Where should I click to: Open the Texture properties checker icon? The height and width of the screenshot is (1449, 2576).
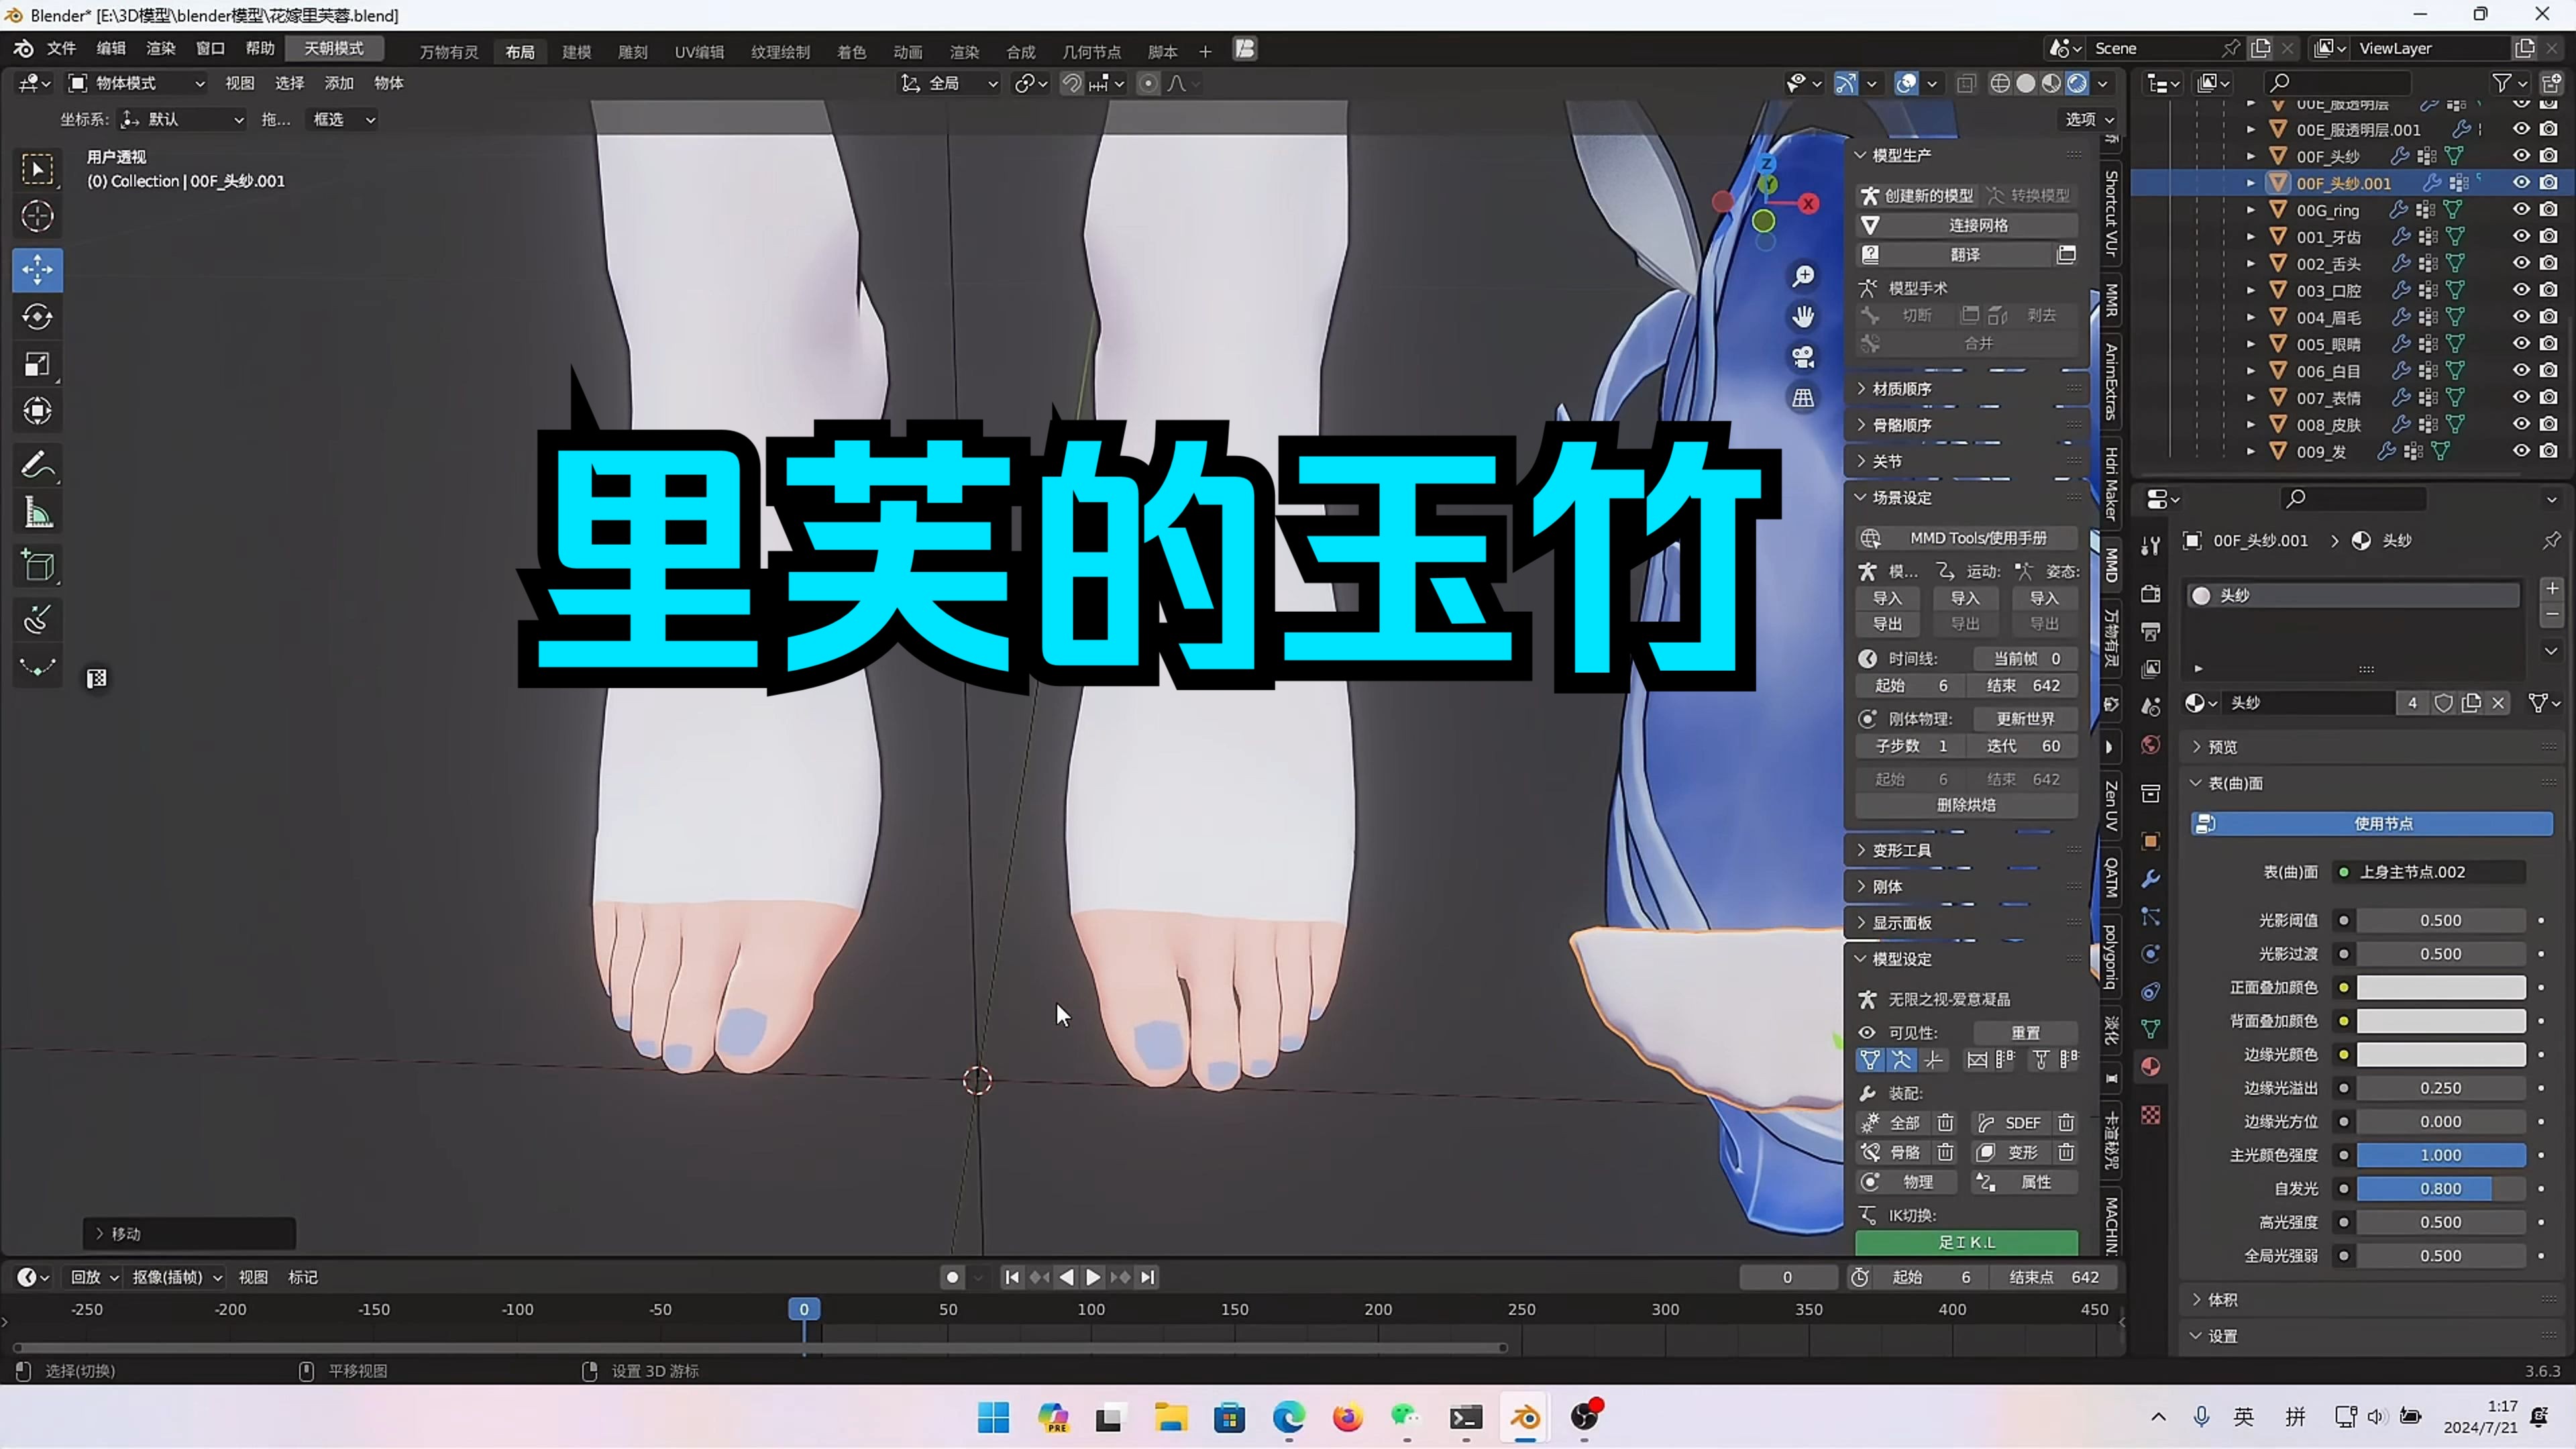[2151, 1114]
